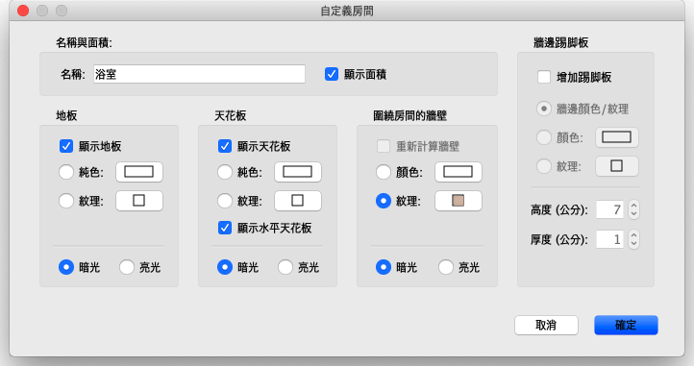
Task: Select 暗光 radio under 地板
Action: pyautogui.click(x=66, y=267)
